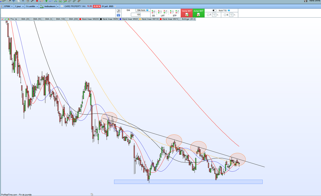Click the triangle drawing tool
This screenshot has height=196, width=321.
click(56, 1)
